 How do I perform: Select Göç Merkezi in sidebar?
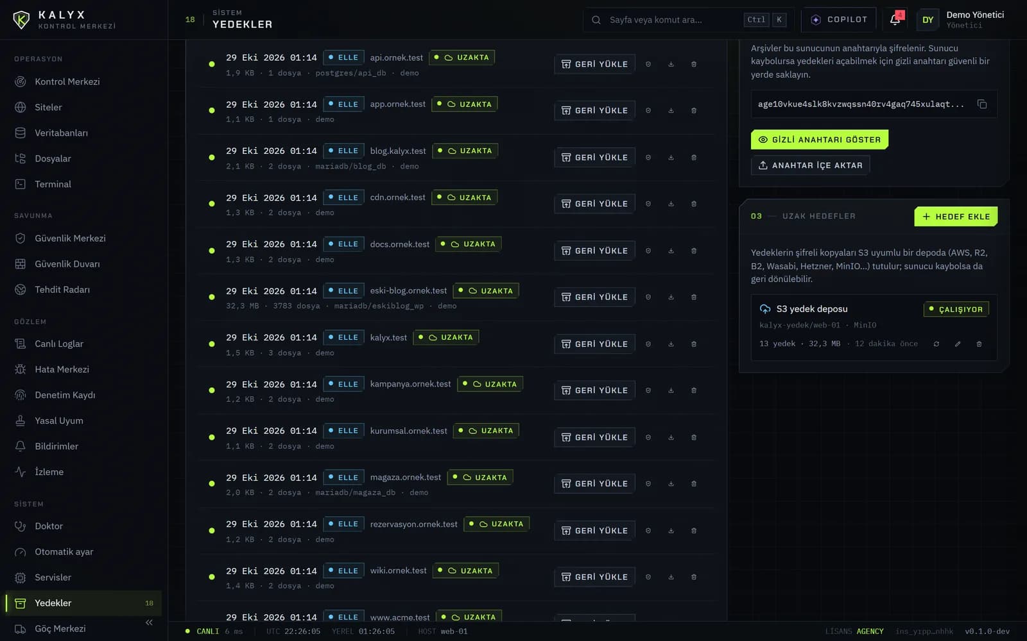point(83,629)
